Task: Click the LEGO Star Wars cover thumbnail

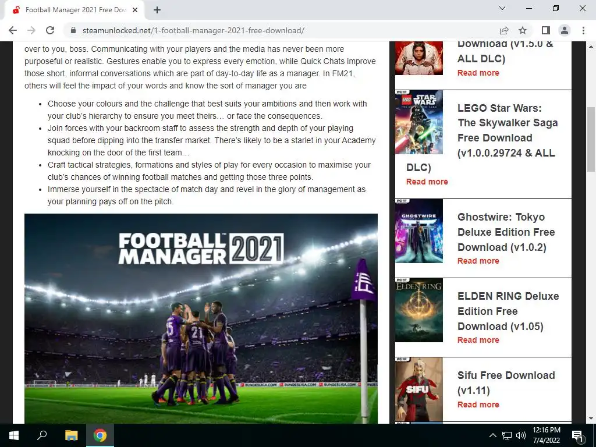Action: (x=419, y=122)
